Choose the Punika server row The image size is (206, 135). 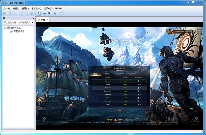pos(119,105)
